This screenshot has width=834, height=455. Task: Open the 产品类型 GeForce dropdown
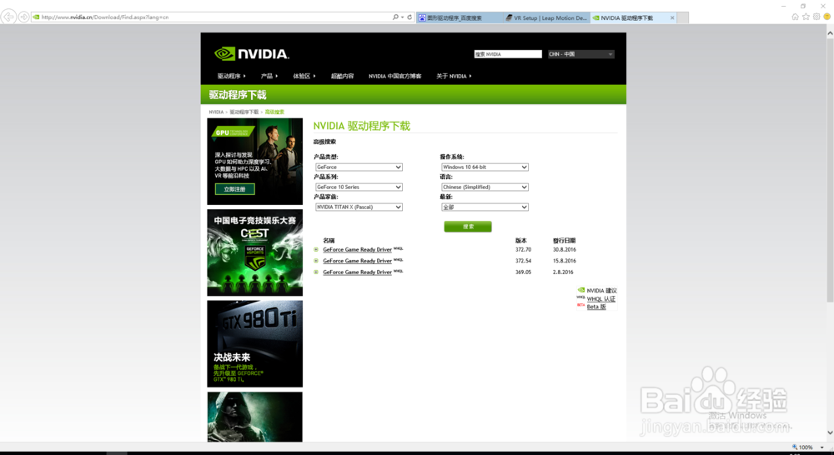pos(359,167)
